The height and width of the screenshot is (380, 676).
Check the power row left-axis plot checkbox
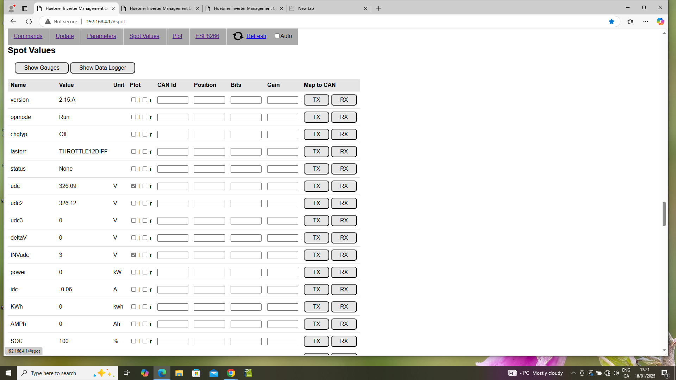tap(133, 272)
